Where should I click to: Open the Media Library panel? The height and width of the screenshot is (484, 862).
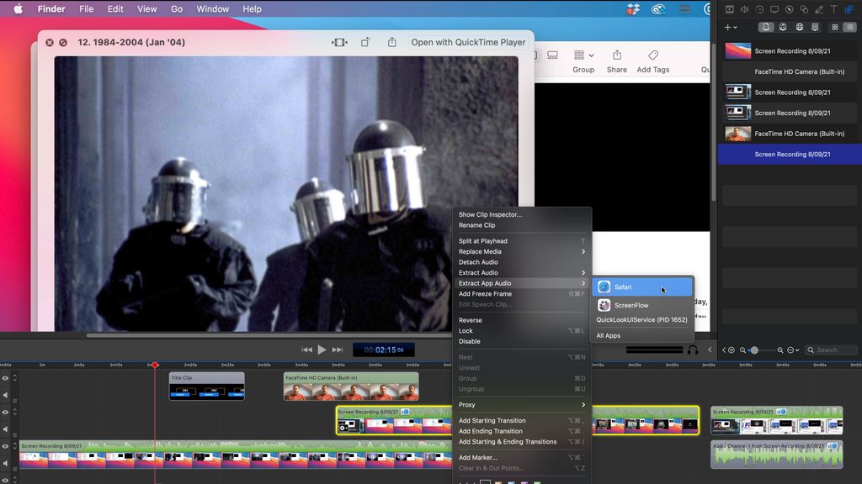coord(766,27)
